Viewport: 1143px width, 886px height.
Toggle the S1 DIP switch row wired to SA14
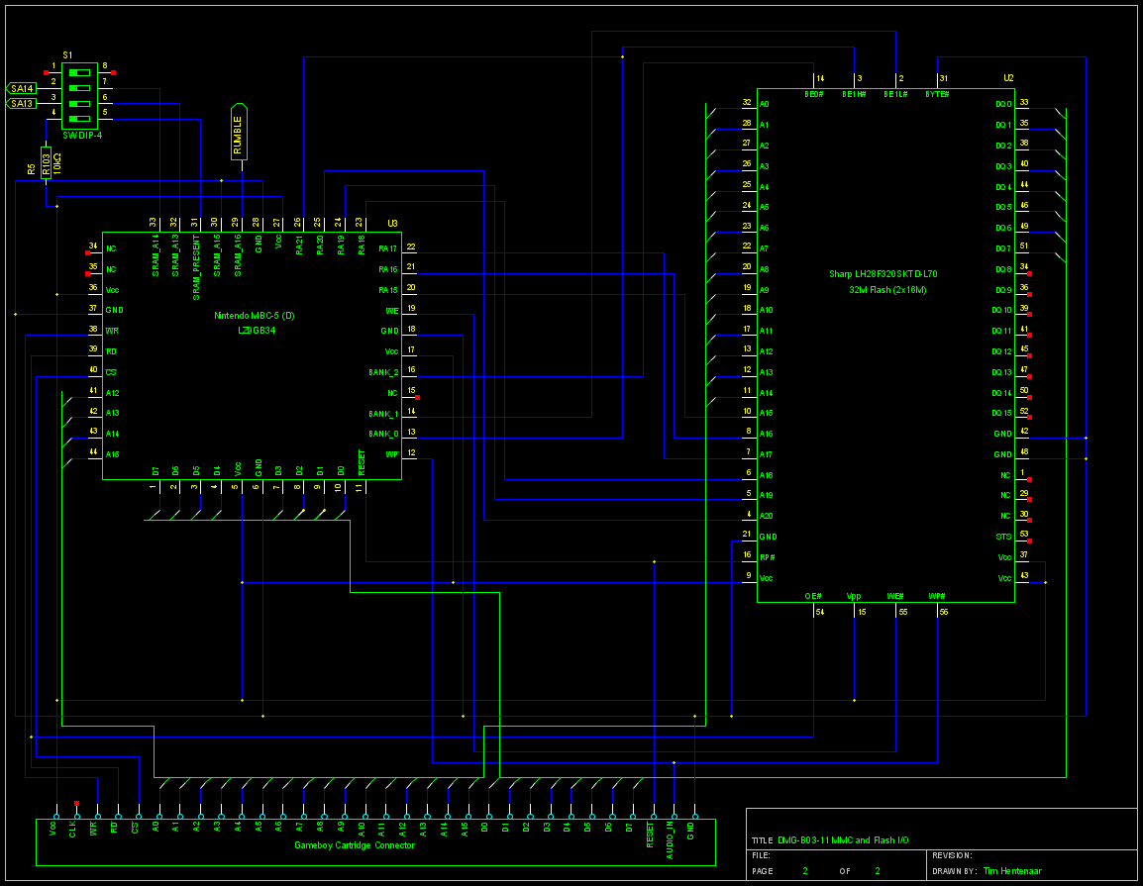pyautogui.click(x=79, y=88)
